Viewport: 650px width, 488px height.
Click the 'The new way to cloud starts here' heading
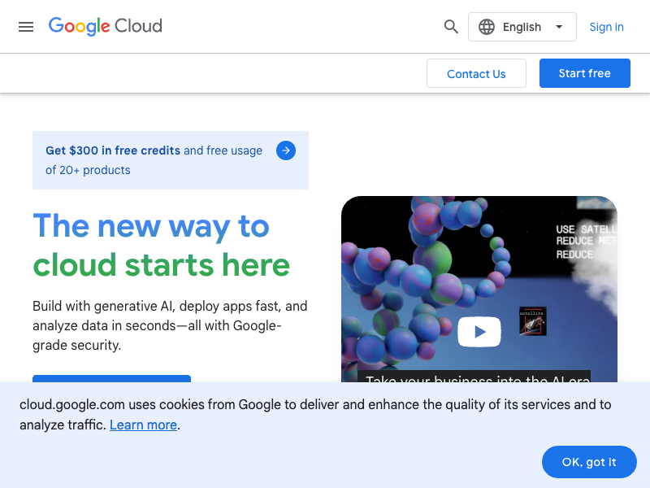click(161, 246)
